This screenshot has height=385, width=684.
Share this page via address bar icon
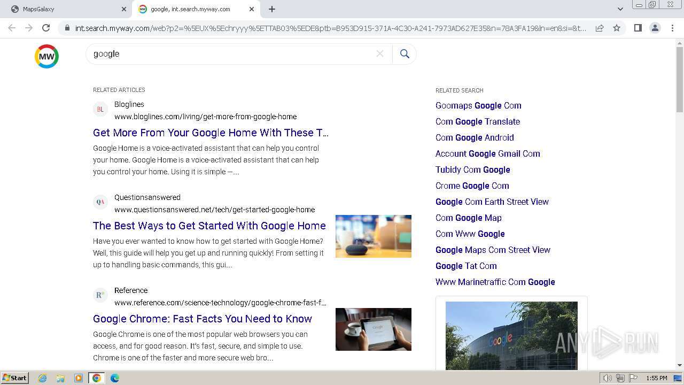pyautogui.click(x=600, y=28)
